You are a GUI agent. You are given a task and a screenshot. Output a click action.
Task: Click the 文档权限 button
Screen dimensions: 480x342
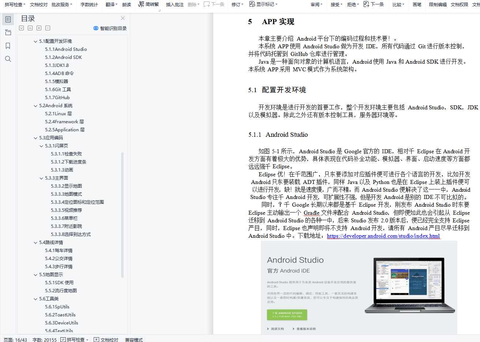click(x=460, y=4)
